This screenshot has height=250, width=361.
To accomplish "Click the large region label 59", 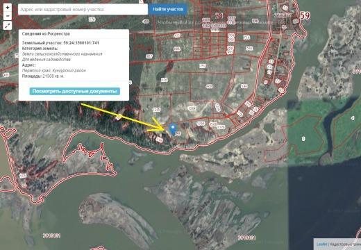I will point(305,15).
